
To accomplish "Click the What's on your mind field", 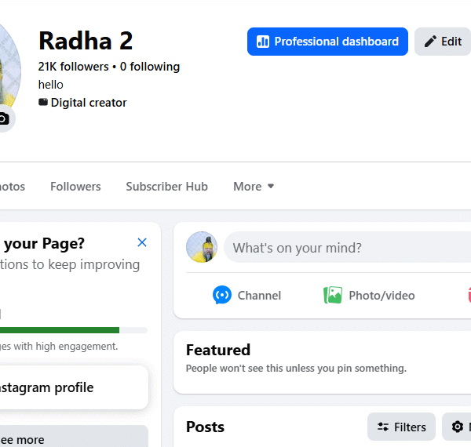I will [347, 247].
